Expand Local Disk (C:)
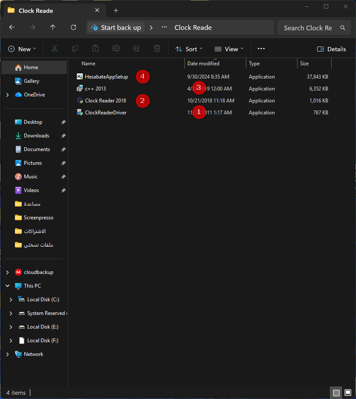 click(11, 300)
